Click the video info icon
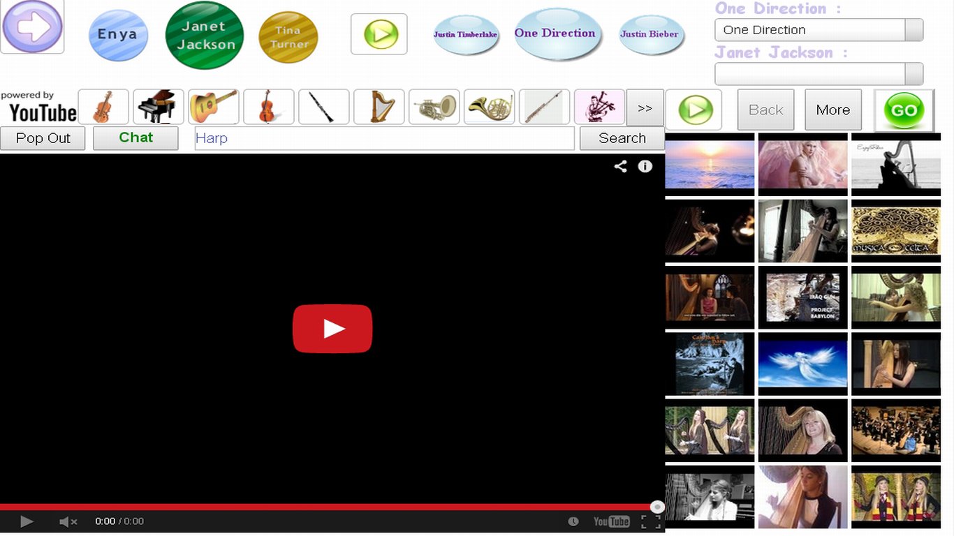 click(x=645, y=166)
